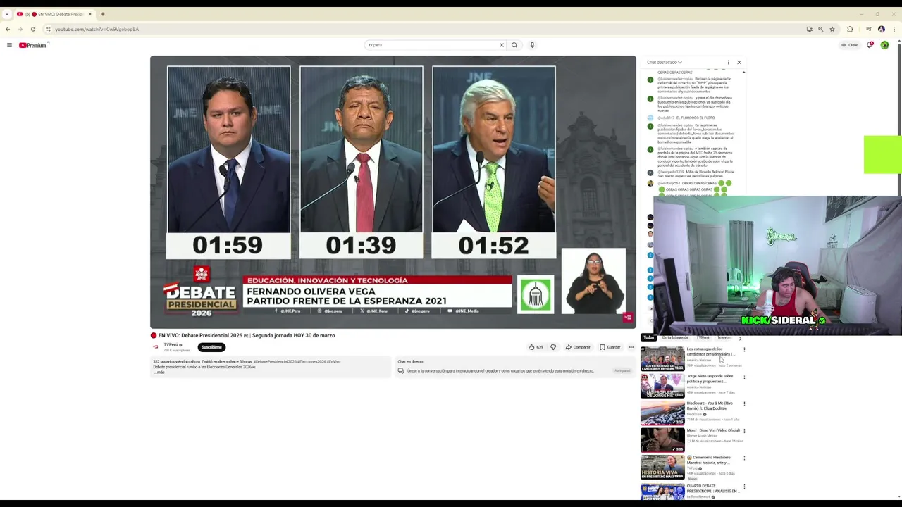
Task: Open the #Elecciones2026 hashtag link
Action: (x=311, y=362)
